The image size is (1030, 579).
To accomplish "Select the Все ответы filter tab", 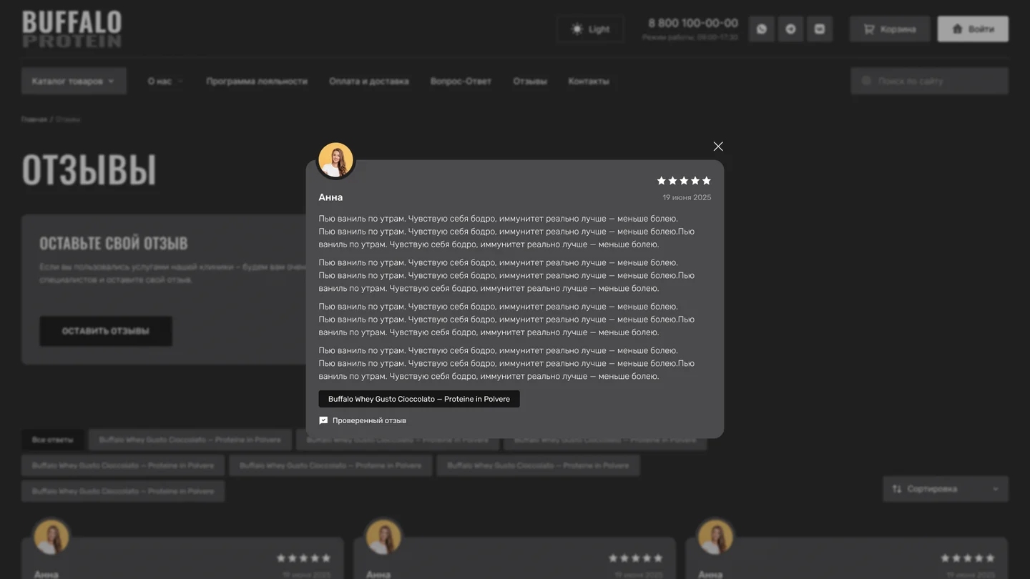I will 52,440.
